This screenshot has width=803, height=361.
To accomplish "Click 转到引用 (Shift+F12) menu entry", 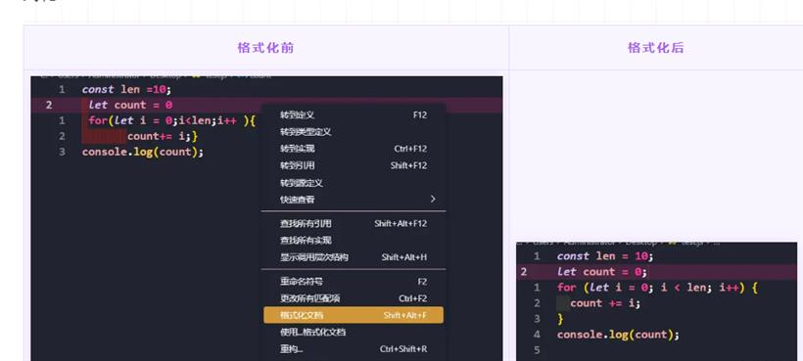I will [x=354, y=165].
